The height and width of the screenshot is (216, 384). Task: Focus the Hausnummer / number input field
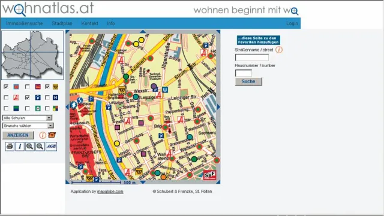[x=244, y=73]
